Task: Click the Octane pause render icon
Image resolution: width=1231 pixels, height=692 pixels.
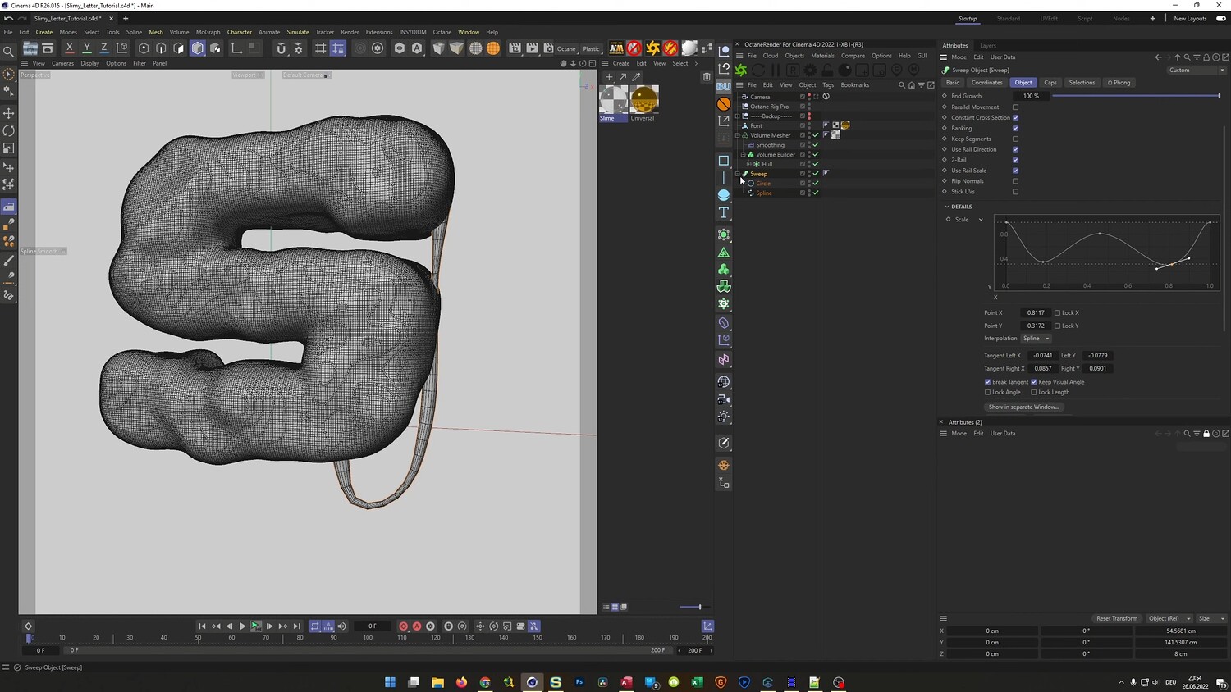Action: pyautogui.click(x=776, y=71)
